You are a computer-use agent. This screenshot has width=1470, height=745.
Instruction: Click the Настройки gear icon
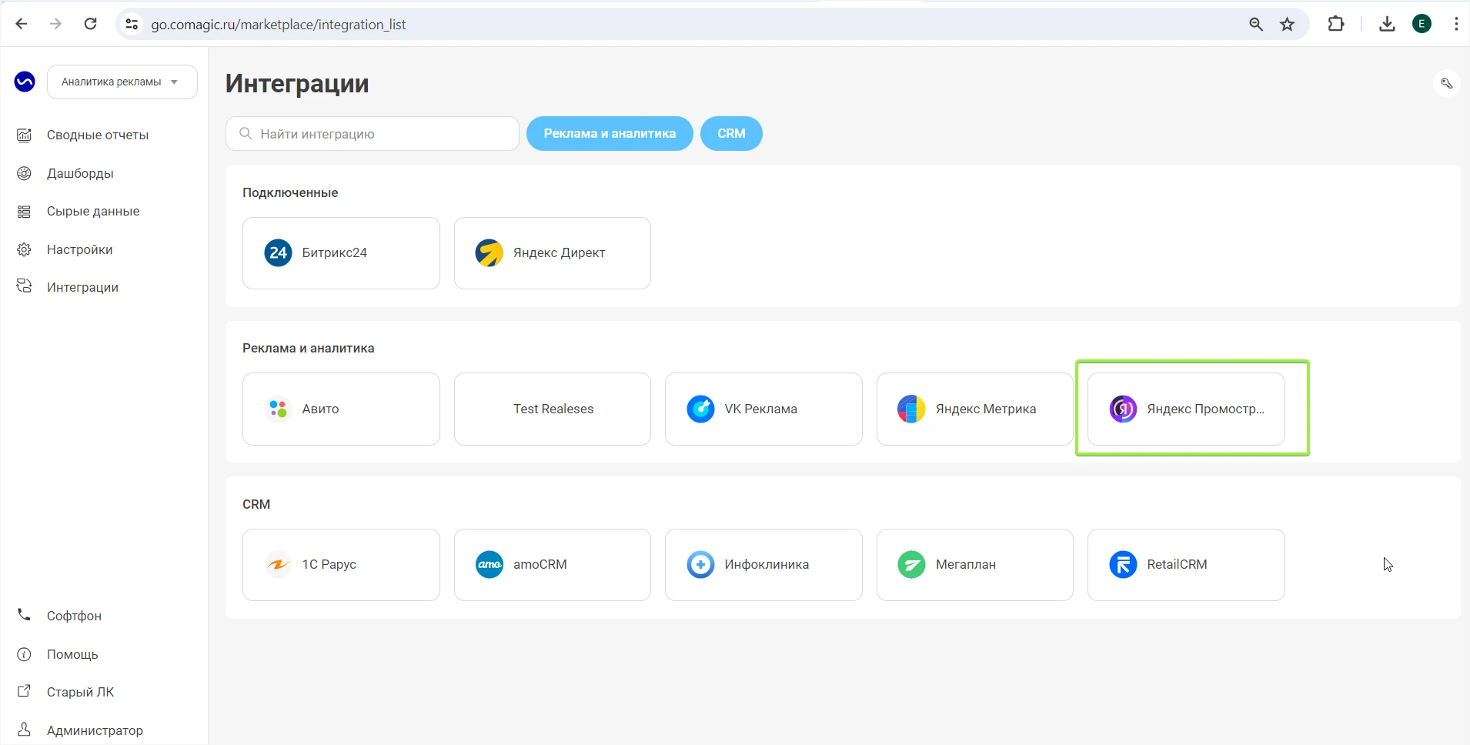click(25, 249)
